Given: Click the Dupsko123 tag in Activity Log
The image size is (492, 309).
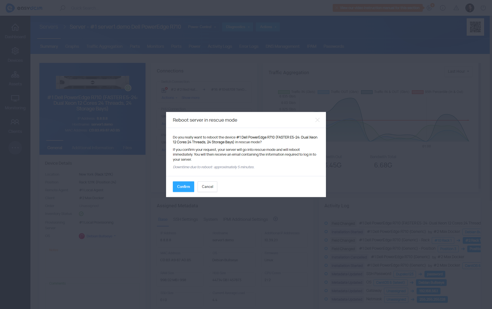Looking at the screenshot, I should (x=405, y=274).
